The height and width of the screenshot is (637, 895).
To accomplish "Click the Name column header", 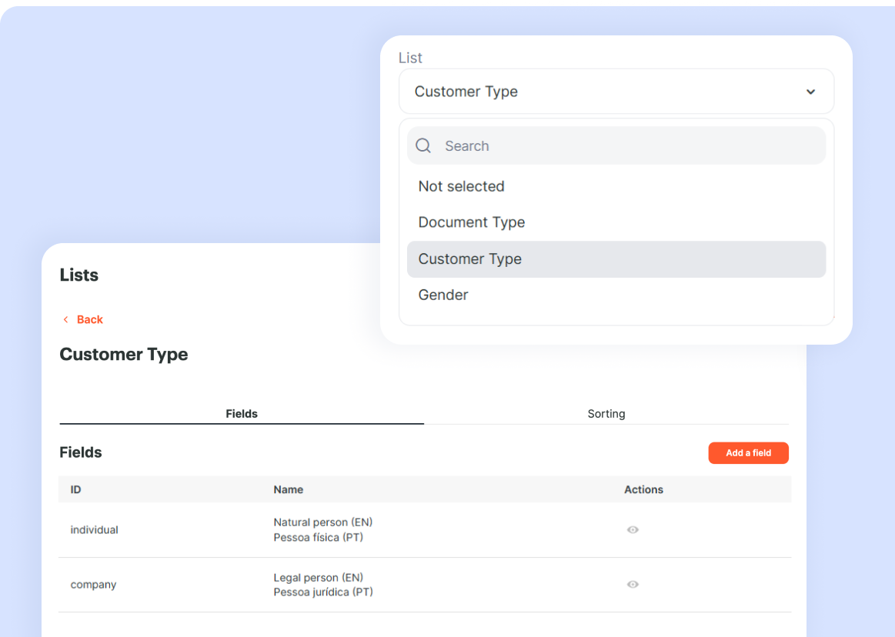I will (x=289, y=490).
